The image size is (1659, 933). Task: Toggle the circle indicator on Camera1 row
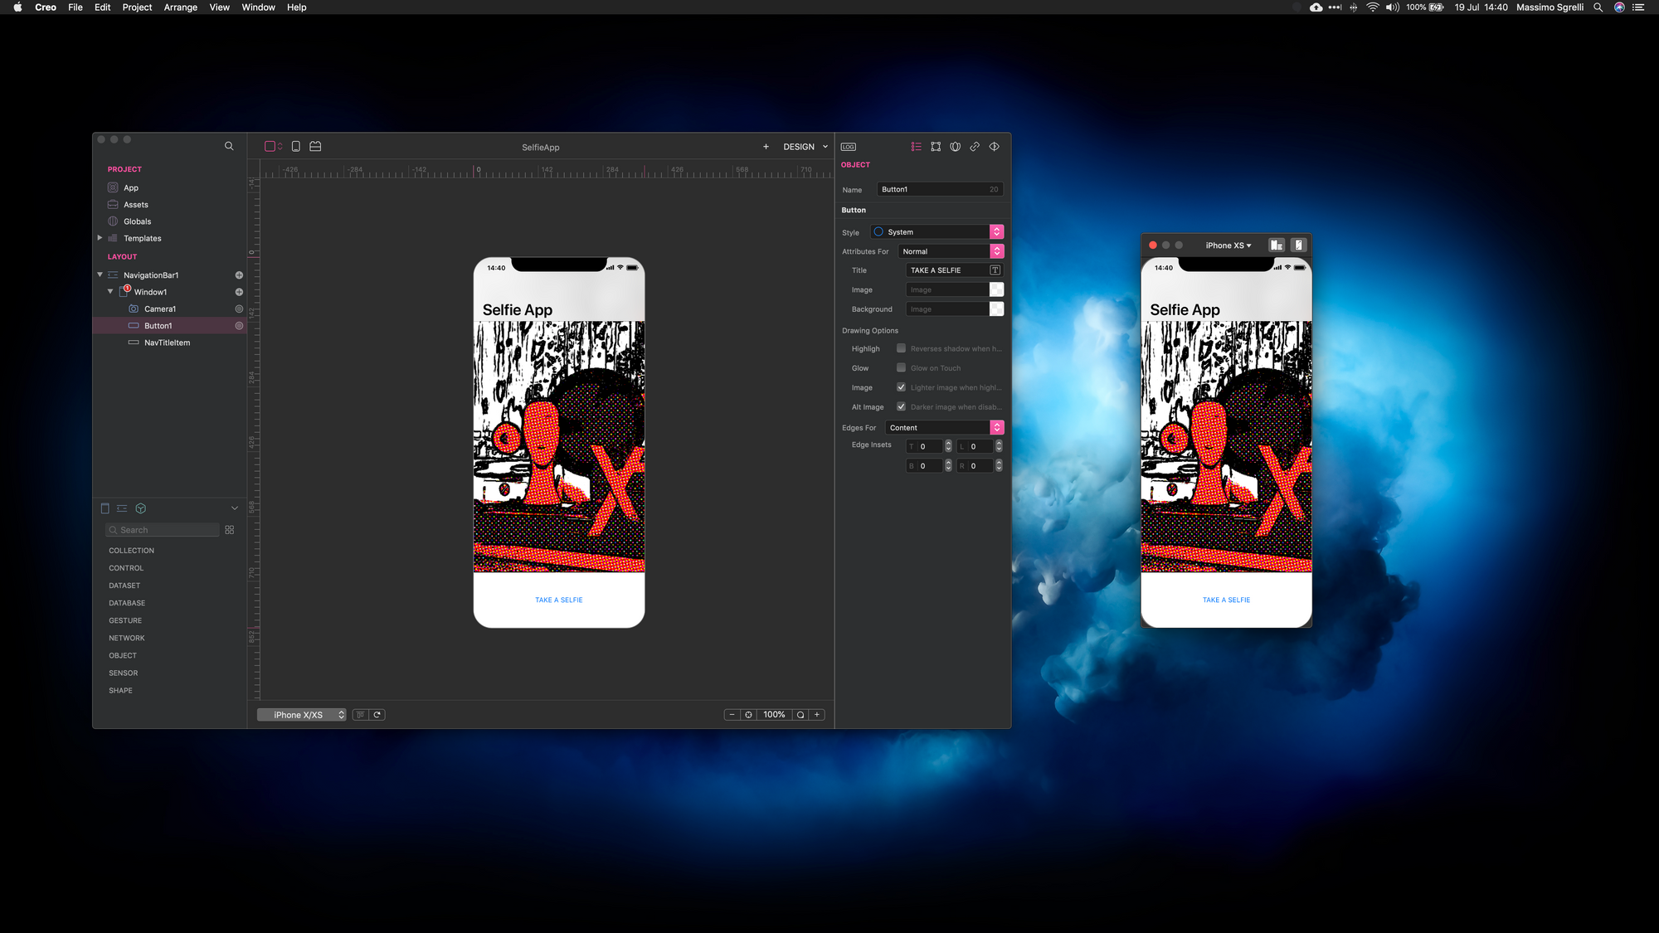pos(239,309)
